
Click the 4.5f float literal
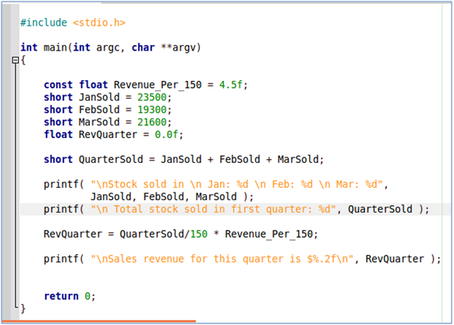tap(231, 85)
